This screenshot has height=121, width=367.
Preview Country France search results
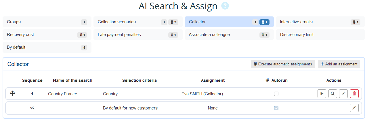pos(332,94)
